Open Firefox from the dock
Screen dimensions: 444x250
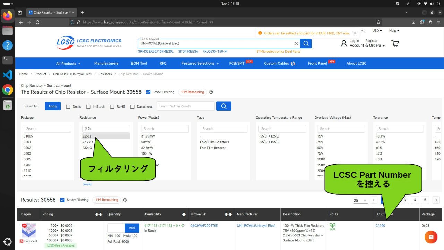click(x=8, y=16)
